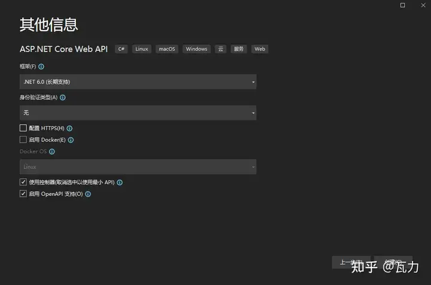This screenshot has height=285, width=431.
Task: Click the info icon next to Docker OS
Action: pos(52,151)
